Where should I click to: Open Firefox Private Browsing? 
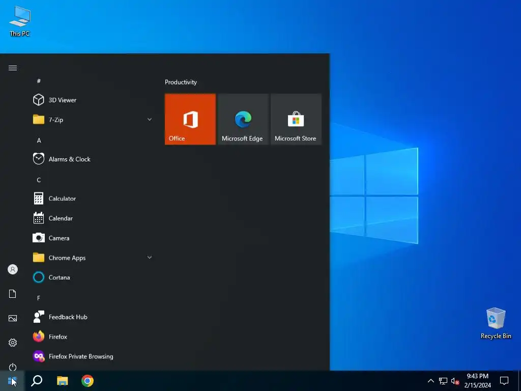93,356
